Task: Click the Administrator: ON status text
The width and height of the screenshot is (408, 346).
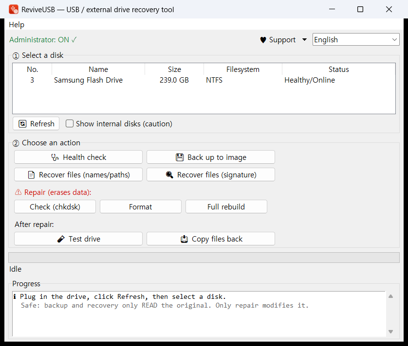Action: pyautogui.click(x=43, y=40)
